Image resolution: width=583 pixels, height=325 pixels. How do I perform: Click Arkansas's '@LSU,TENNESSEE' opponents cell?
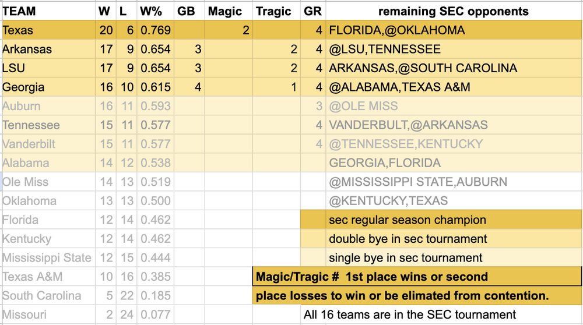[385, 50]
